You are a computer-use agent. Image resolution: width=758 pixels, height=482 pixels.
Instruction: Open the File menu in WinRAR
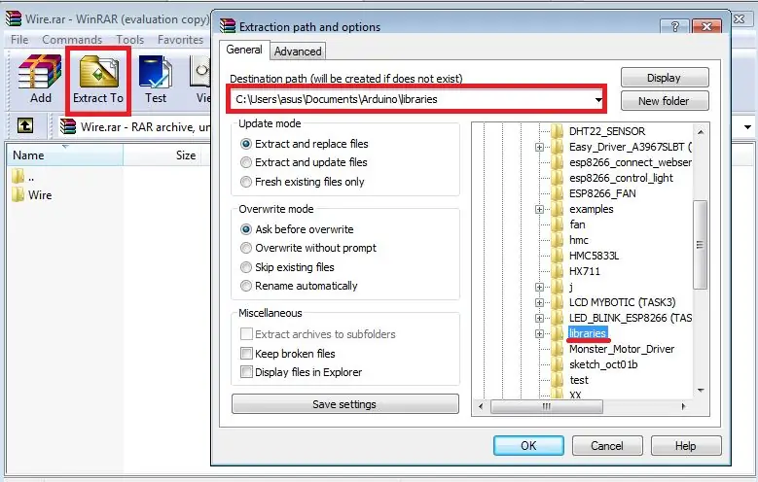pos(19,40)
